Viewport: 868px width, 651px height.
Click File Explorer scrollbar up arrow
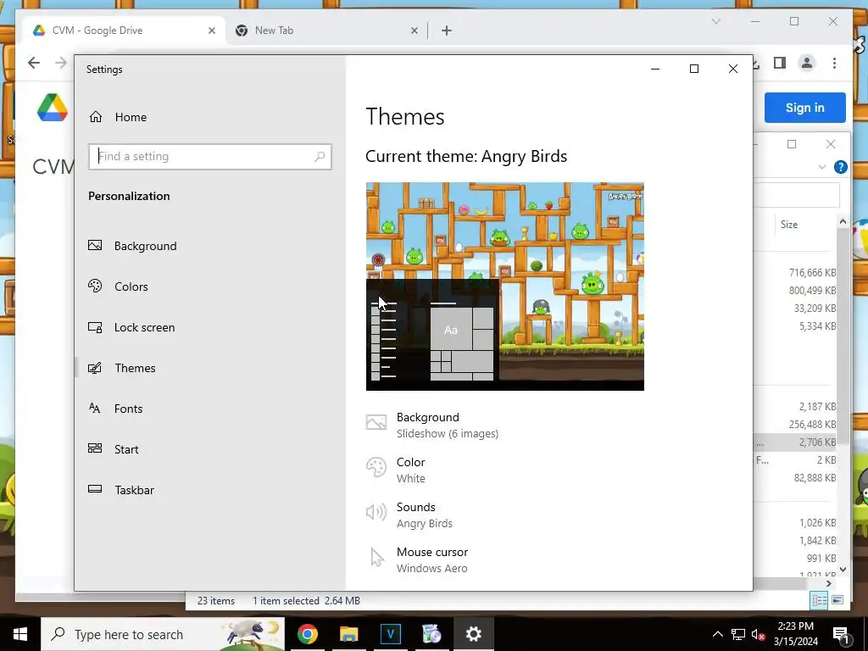click(843, 221)
